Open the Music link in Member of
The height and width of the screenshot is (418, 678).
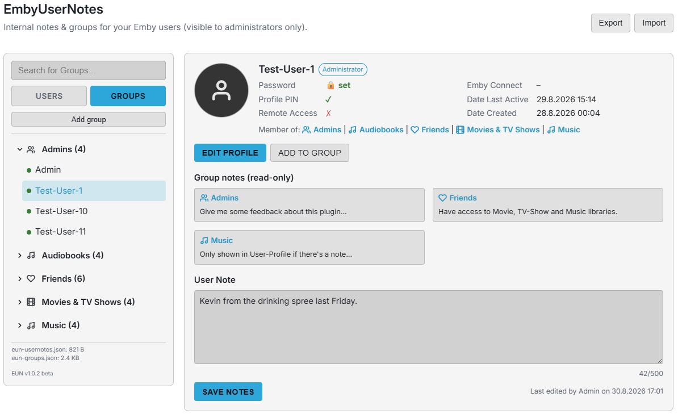click(x=569, y=129)
